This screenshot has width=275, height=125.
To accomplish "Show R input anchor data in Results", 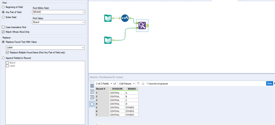I will click(x=92, y=97).
